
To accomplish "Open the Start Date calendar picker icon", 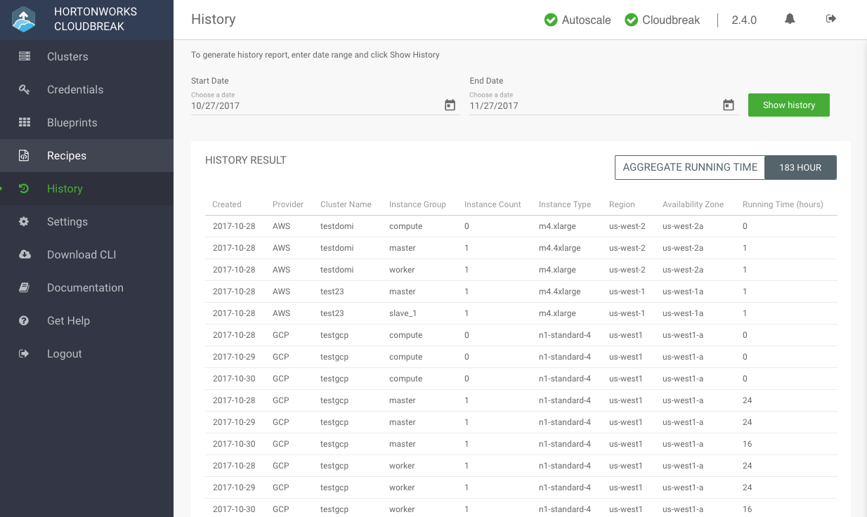I will tap(450, 105).
